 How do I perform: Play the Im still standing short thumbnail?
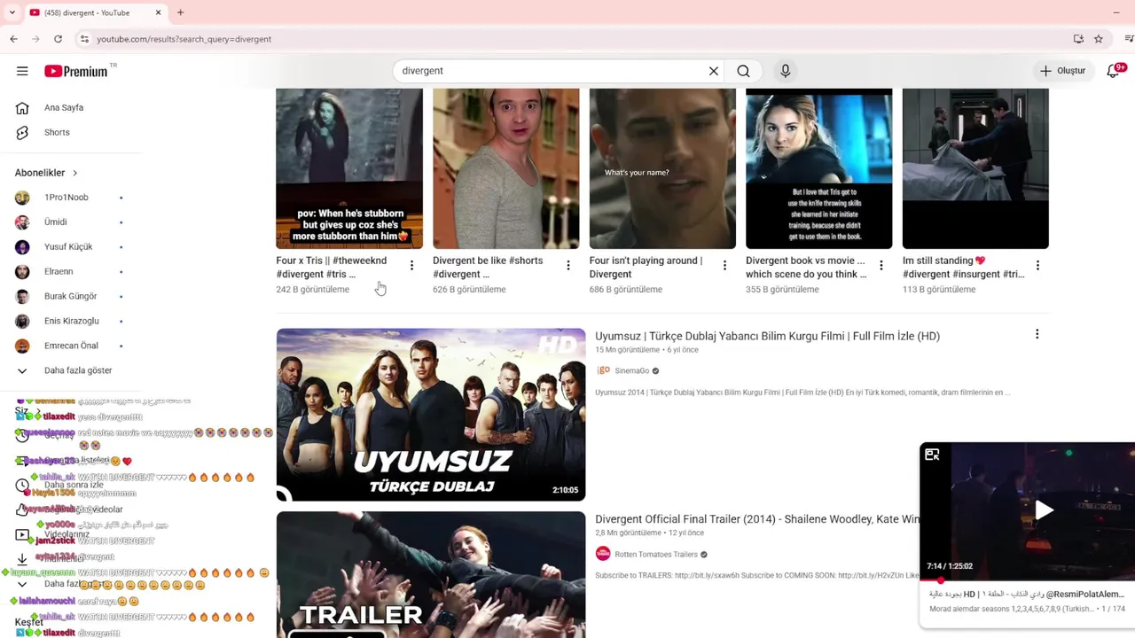[x=975, y=168]
